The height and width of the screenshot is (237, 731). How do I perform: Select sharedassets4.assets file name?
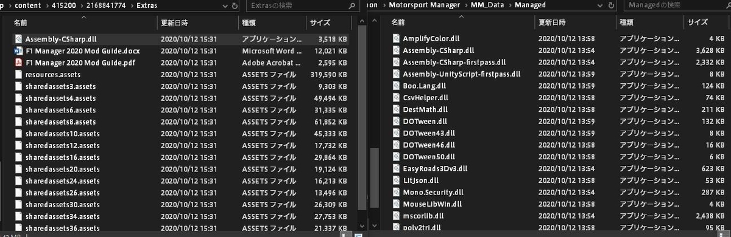(60, 98)
